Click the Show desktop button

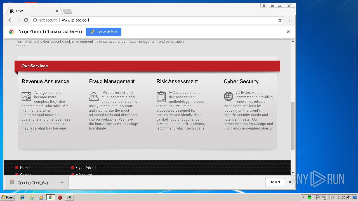[355, 197]
